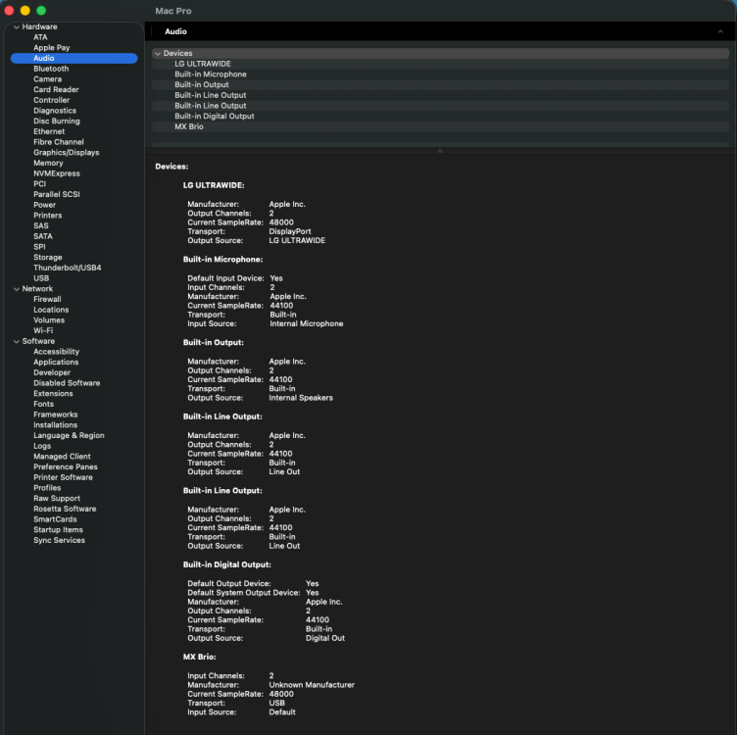Select Wi-Fi information
The height and width of the screenshot is (735, 737).
coord(43,330)
